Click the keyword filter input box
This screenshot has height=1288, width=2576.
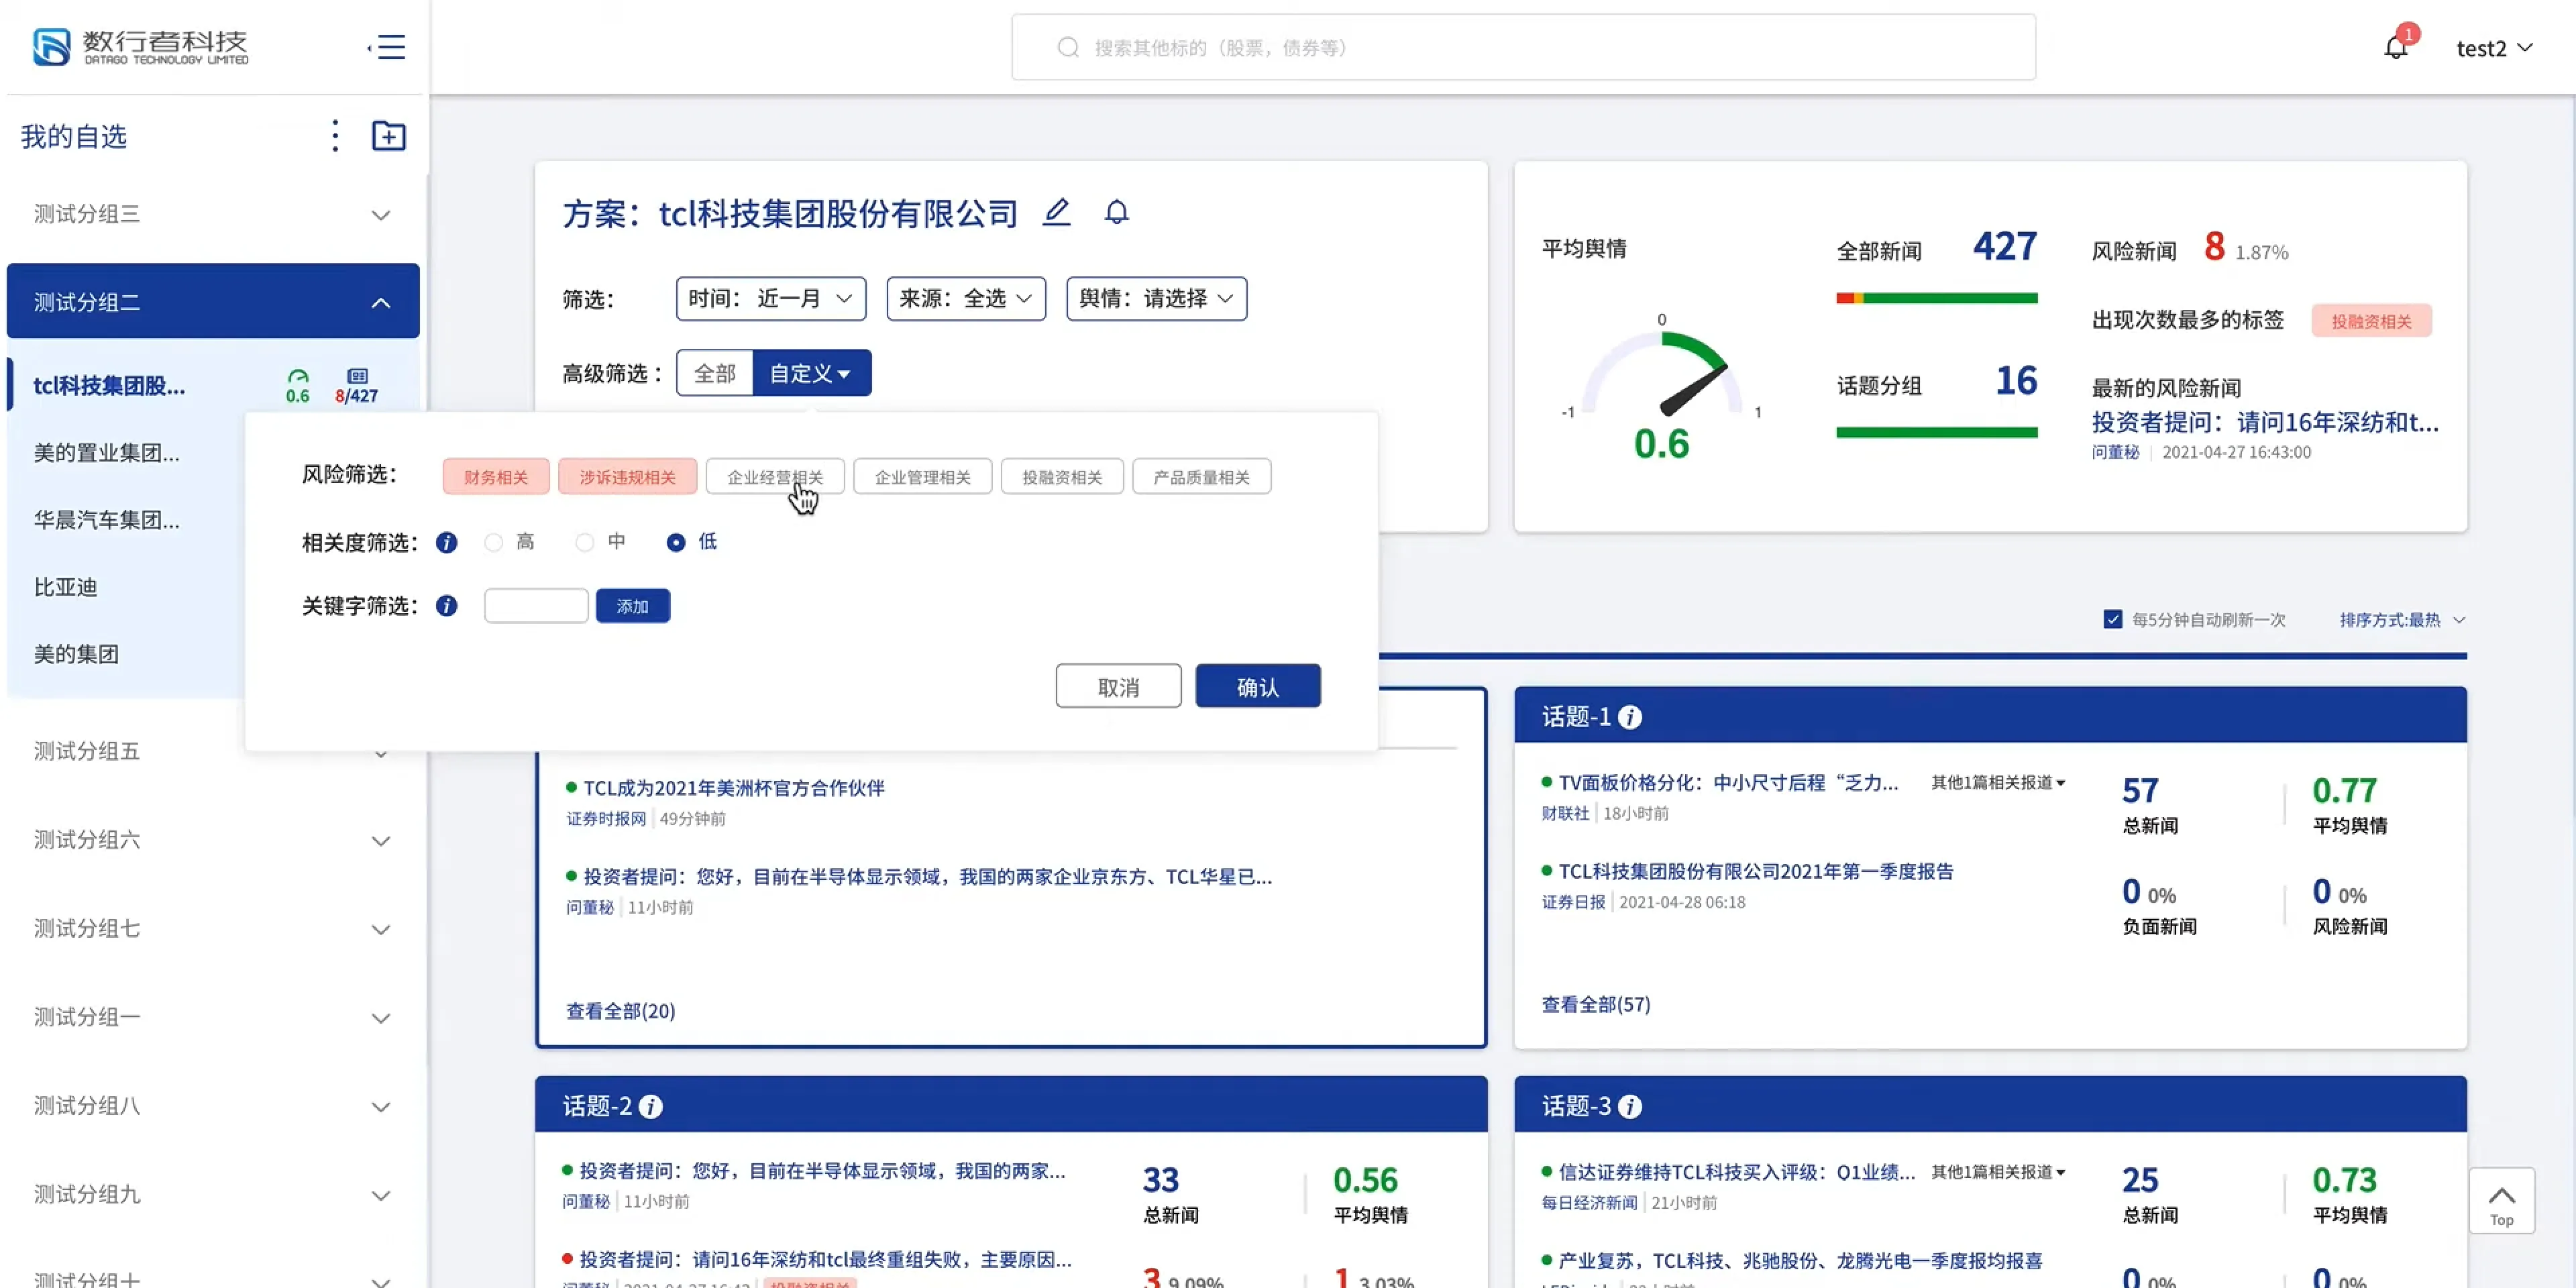[x=536, y=605]
